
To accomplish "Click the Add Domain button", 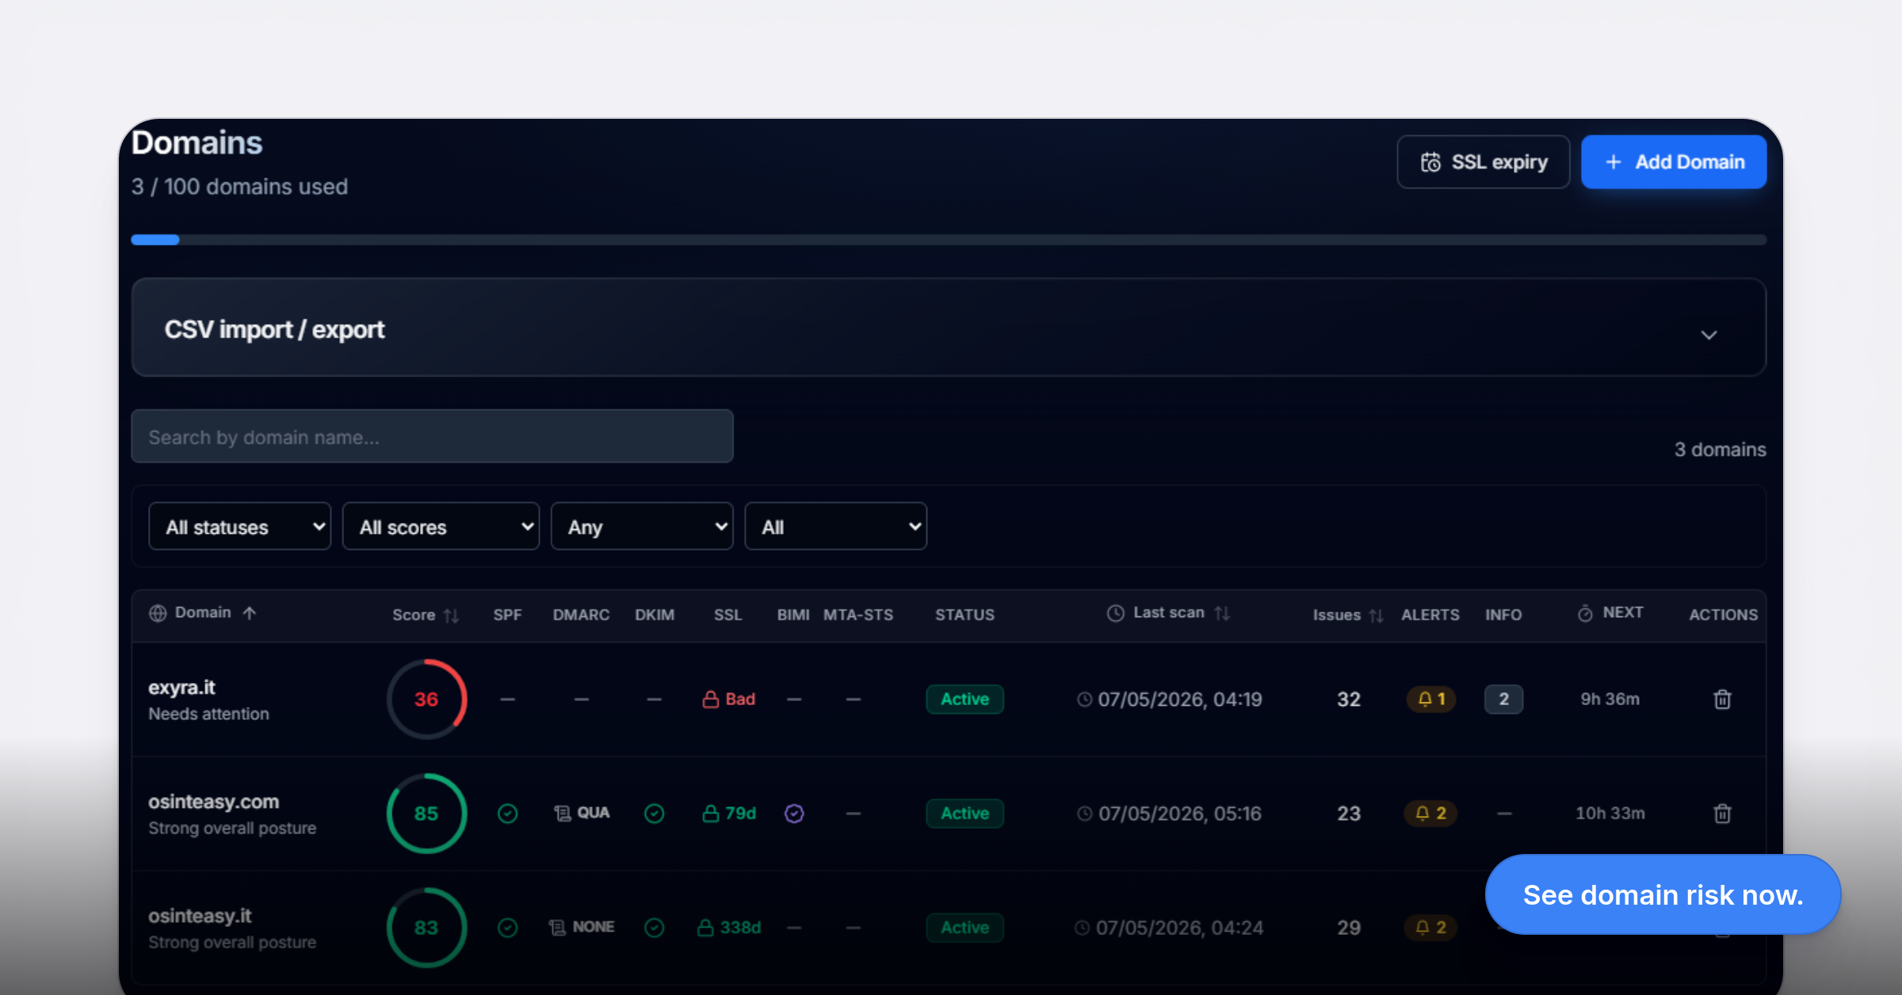I will tap(1674, 162).
